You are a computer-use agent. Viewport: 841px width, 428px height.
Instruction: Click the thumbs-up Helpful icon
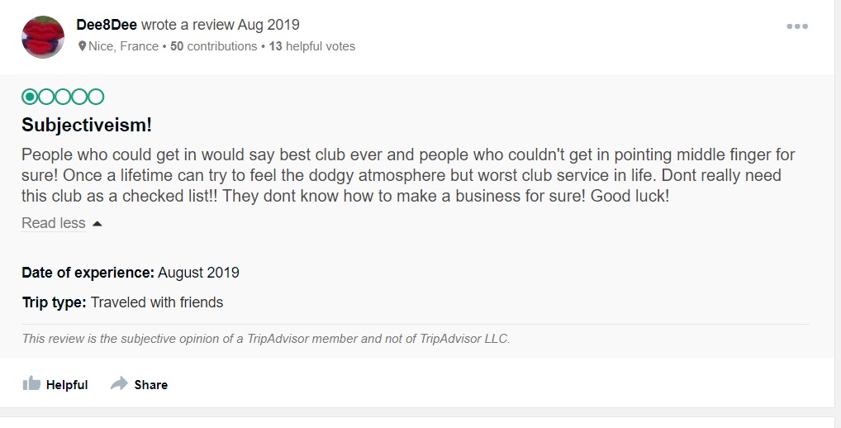(32, 383)
